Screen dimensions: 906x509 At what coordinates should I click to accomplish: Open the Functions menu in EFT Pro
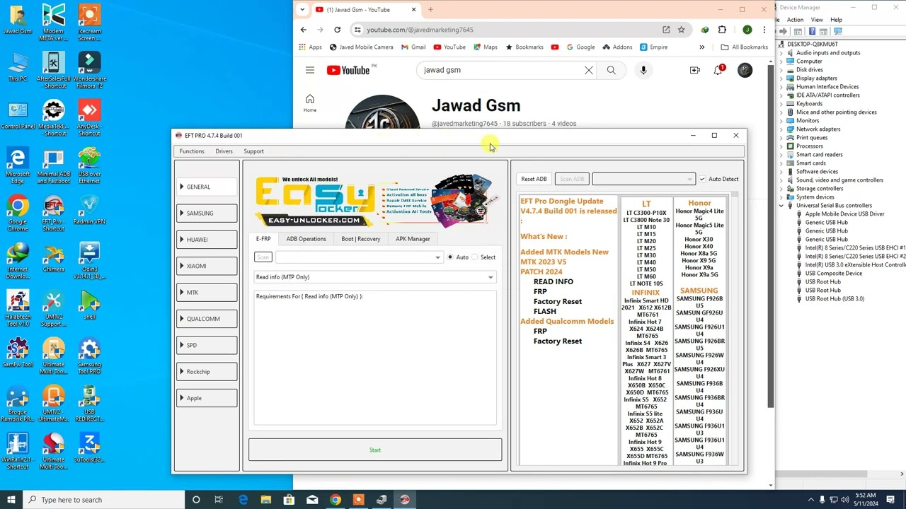click(x=192, y=151)
